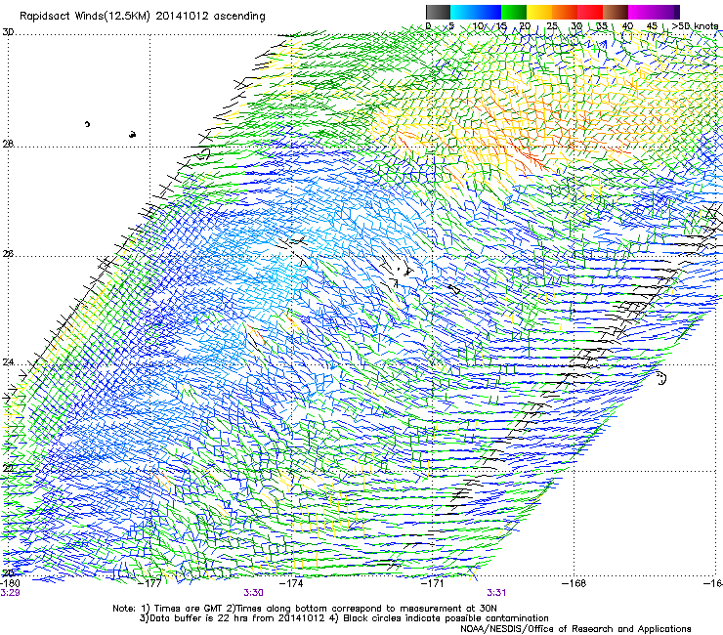This screenshot has width=723, height=635.
Task: Select the '40' value under the color bar
Action: [x=627, y=26]
